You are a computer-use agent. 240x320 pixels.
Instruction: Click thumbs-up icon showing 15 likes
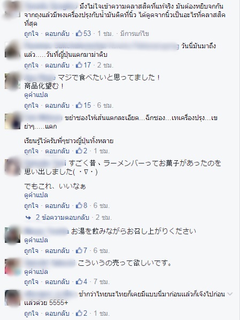click(79, 105)
